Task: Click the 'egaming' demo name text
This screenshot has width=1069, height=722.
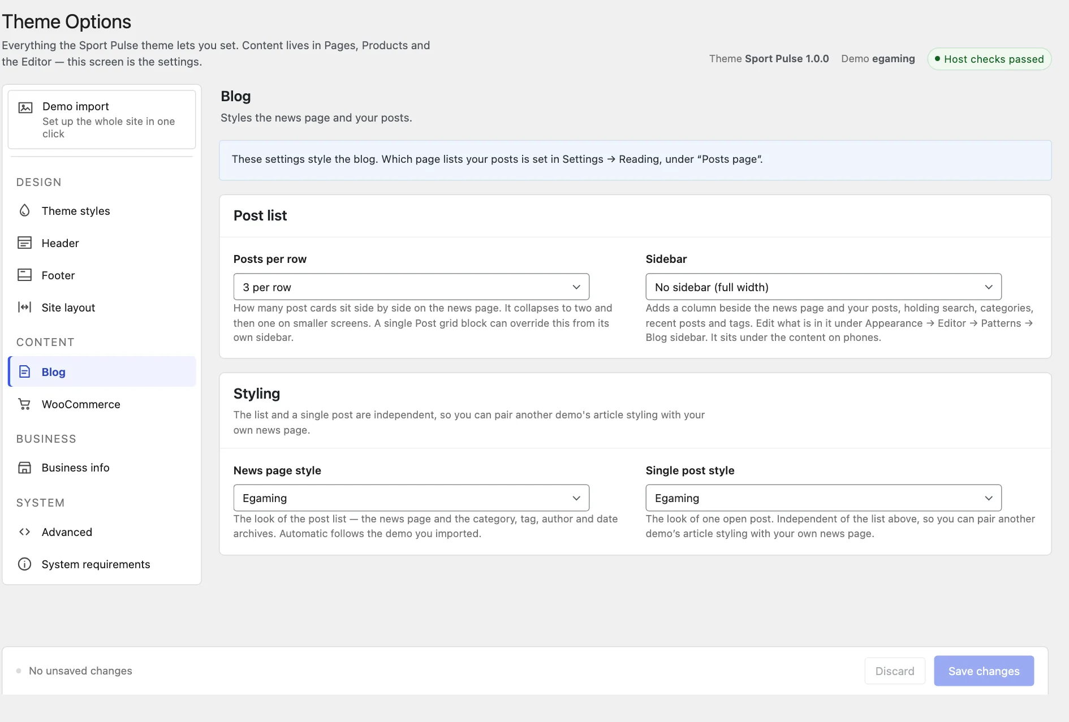Action: [x=893, y=58]
